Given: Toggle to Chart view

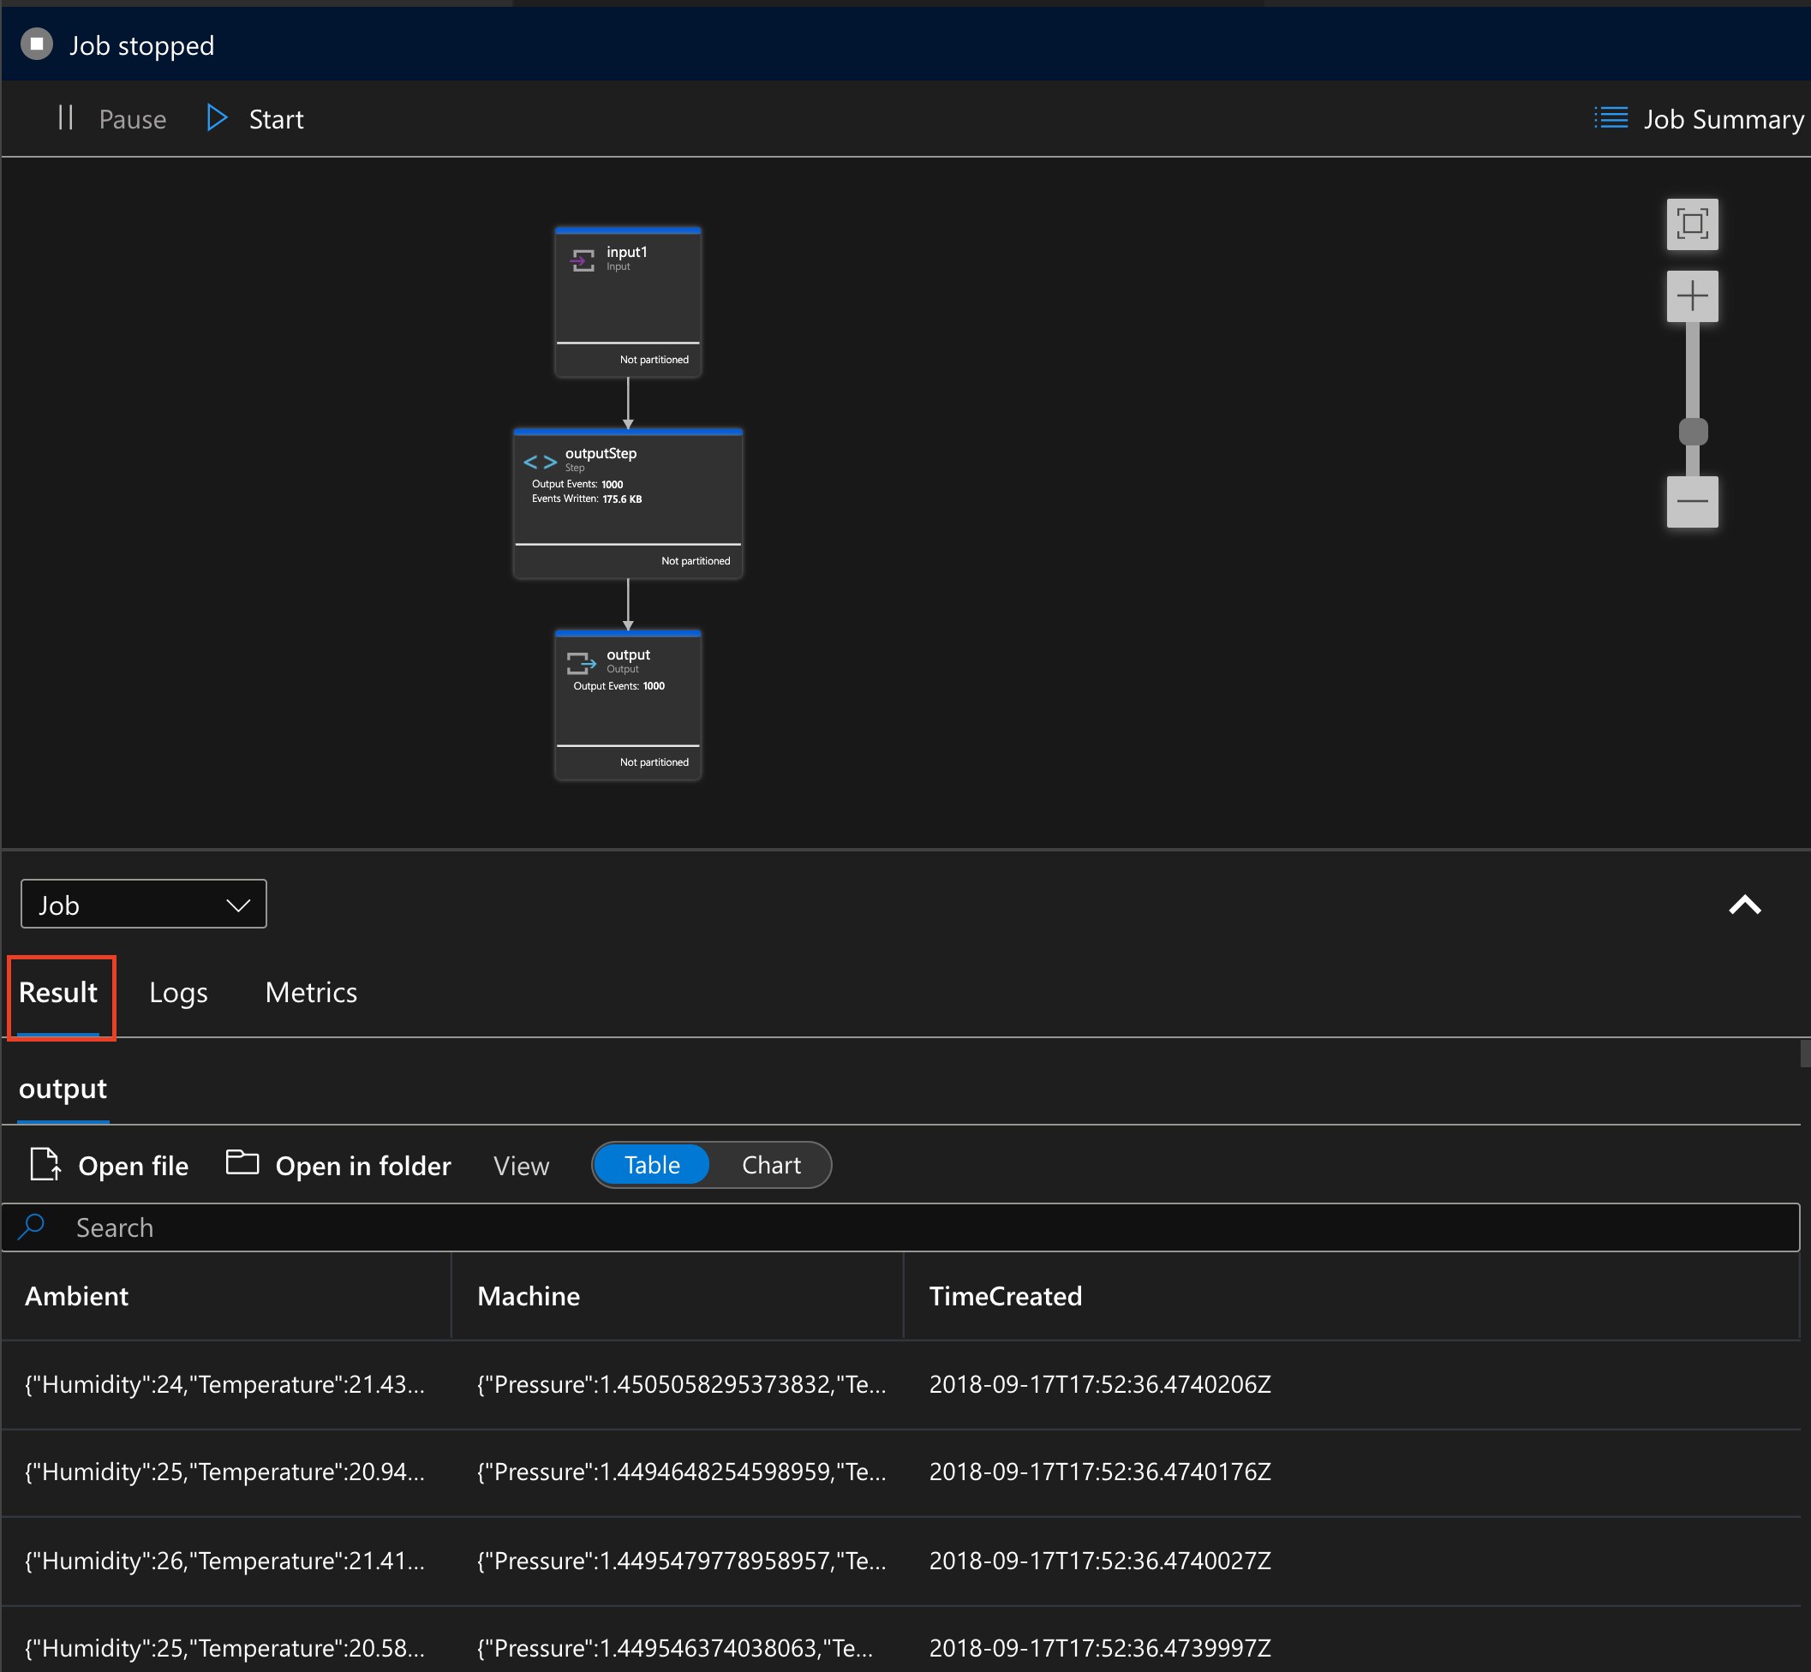Looking at the screenshot, I should [x=771, y=1166].
